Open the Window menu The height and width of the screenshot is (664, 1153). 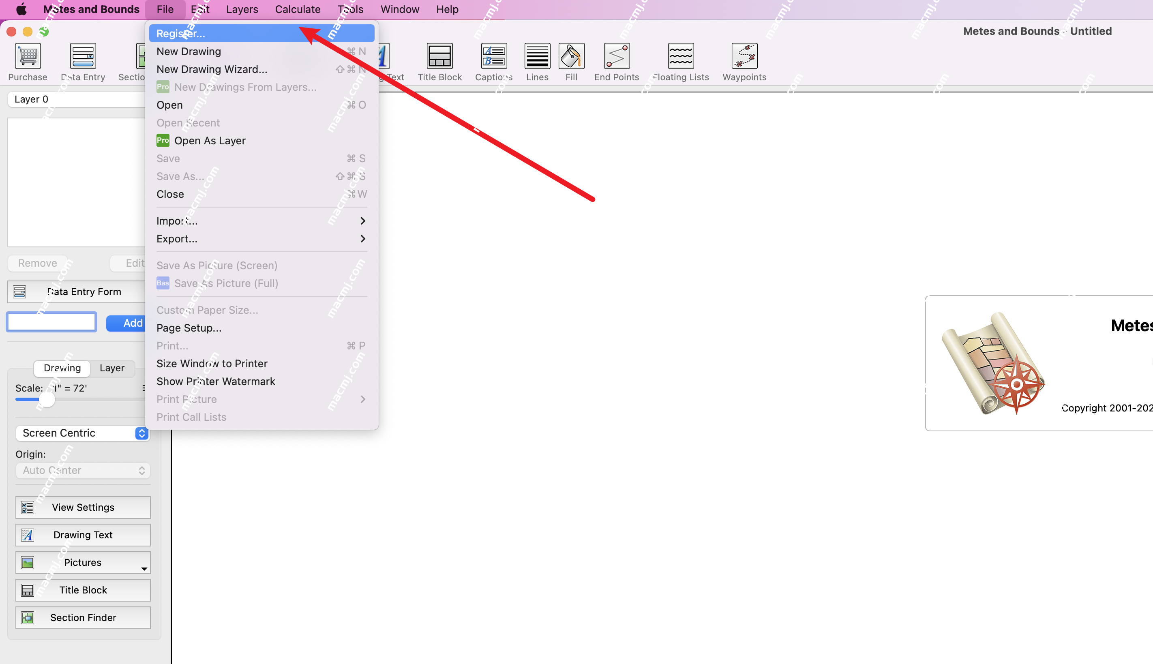[400, 9]
